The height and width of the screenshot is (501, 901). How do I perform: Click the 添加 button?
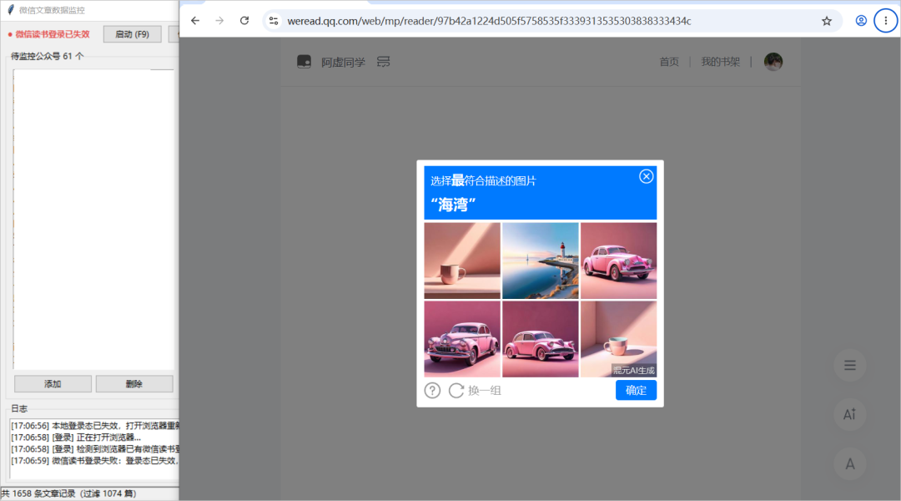pyautogui.click(x=53, y=383)
